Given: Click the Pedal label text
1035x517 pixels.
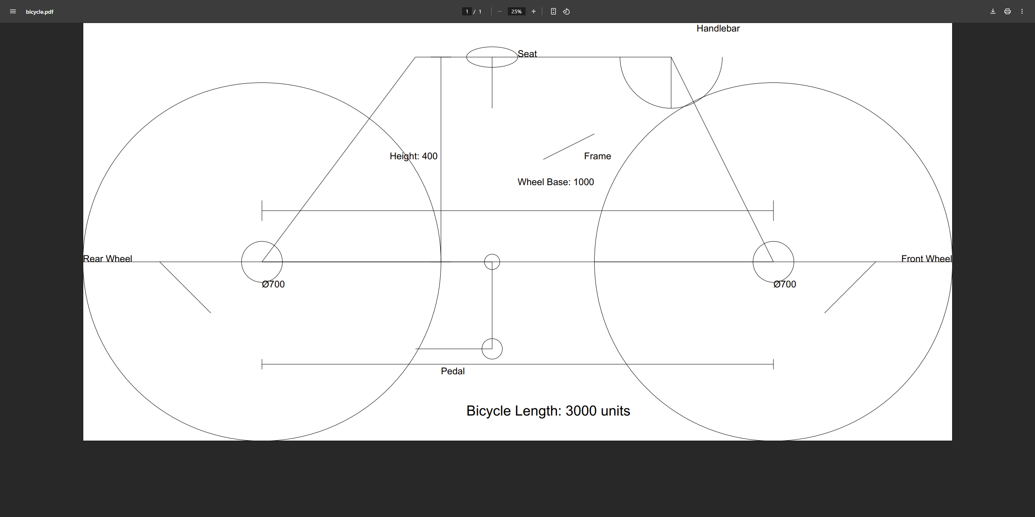Looking at the screenshot, I should [452, 371].
